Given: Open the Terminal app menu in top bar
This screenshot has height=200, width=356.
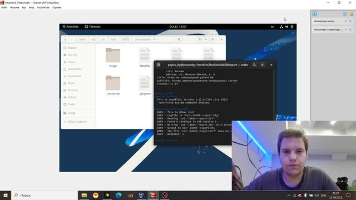Looking at the screenshot, I should [93, 27].
